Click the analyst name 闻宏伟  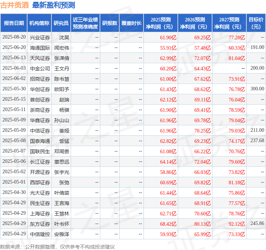point(61,48)
